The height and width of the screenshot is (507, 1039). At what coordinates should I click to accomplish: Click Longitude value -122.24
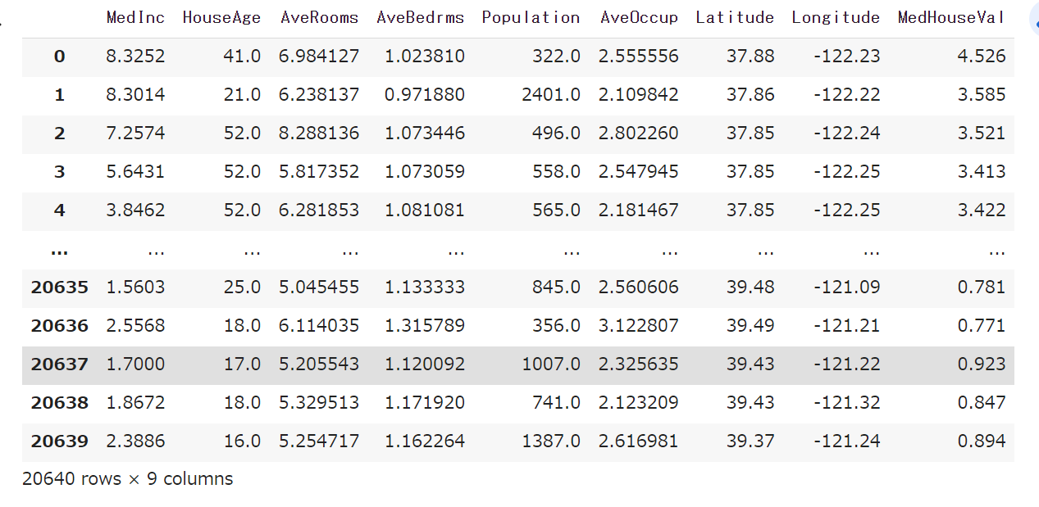pyautogui.click(x=847, y=134)
